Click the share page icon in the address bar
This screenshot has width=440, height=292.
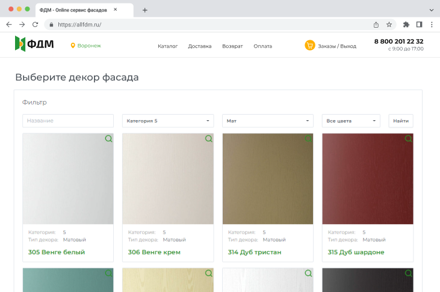pyautogui.click(x=376, y=25)
